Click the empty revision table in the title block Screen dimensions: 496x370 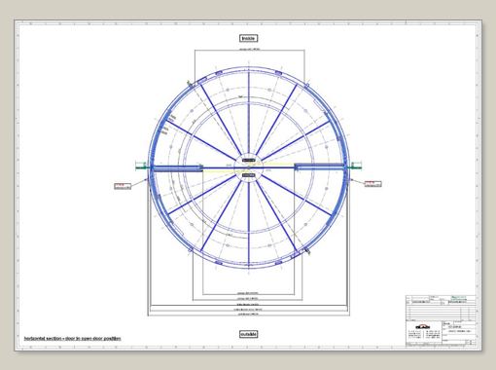441,313
